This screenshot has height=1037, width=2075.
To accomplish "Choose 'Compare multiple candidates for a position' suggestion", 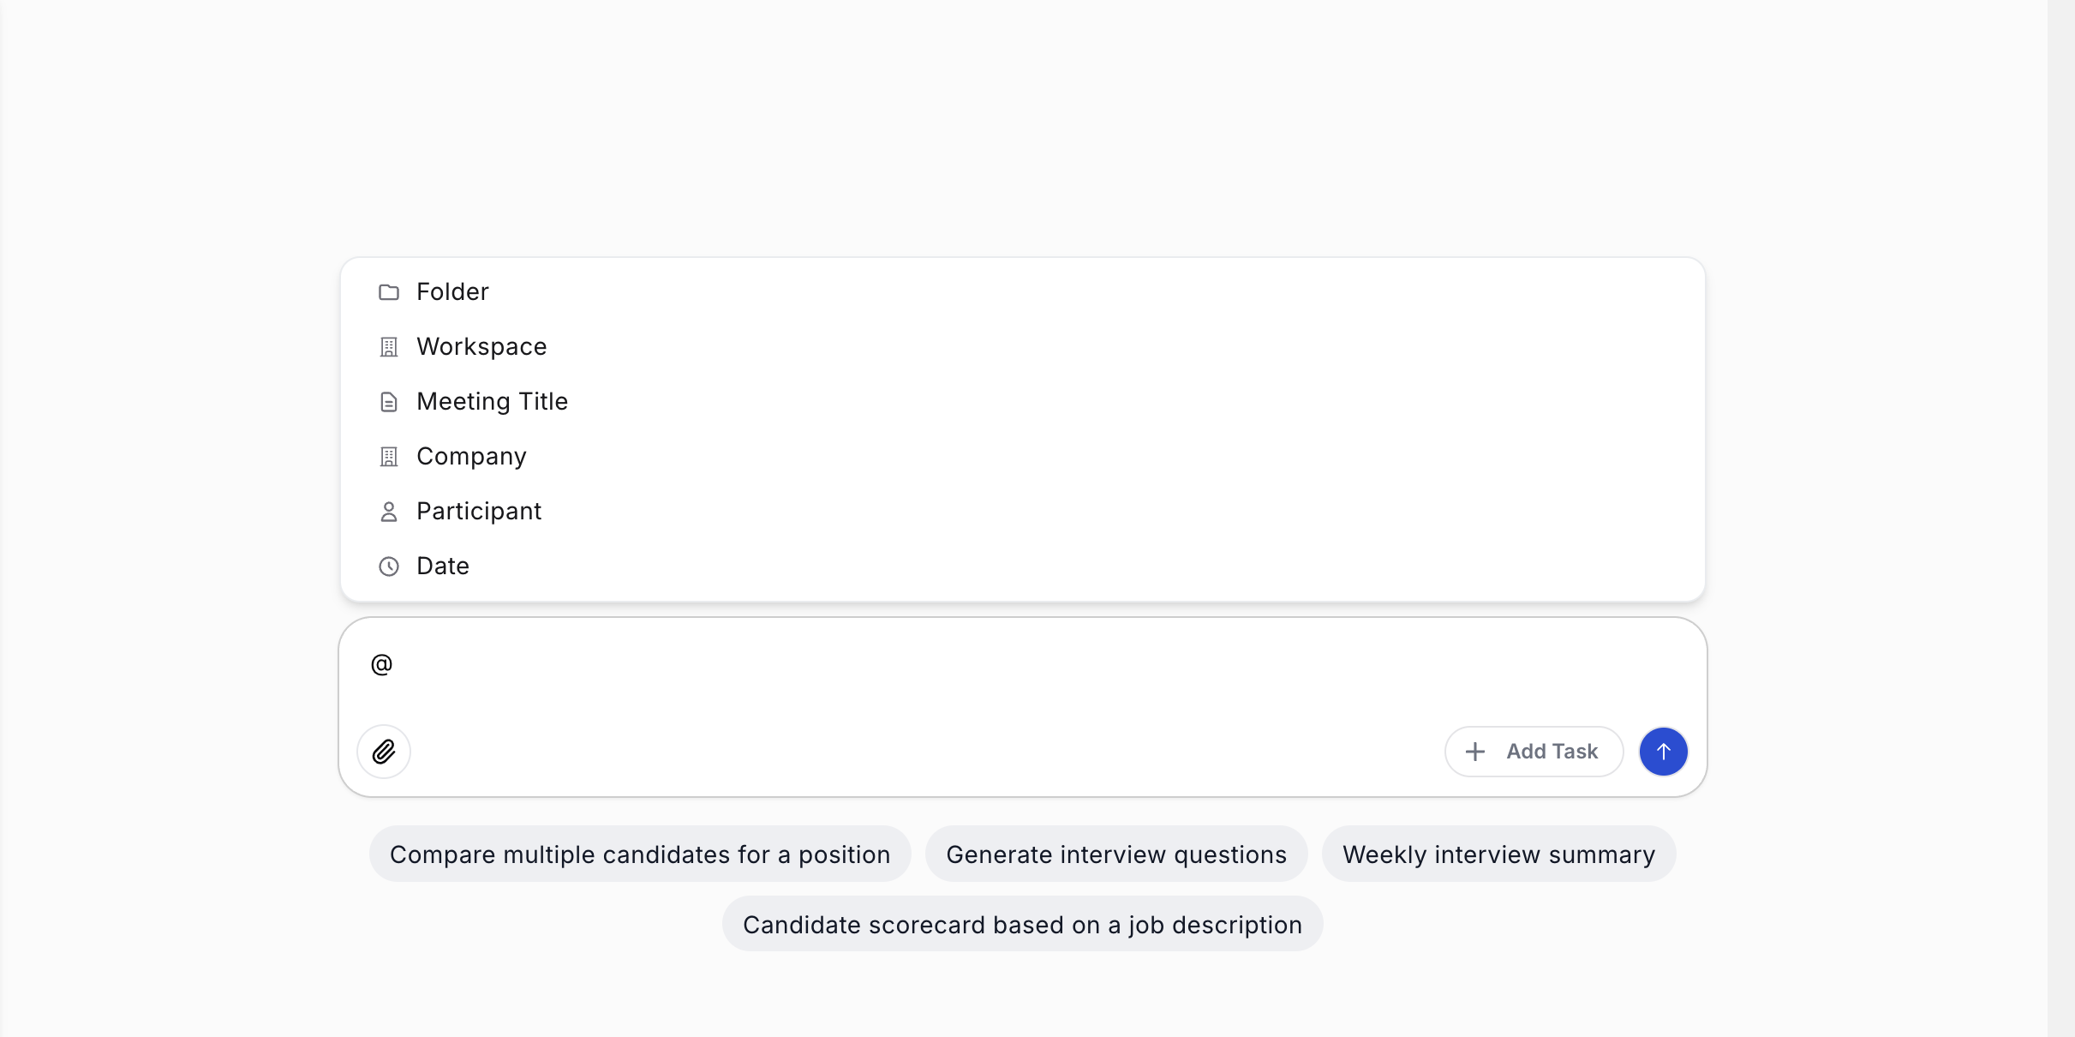I will pos(640,854).
